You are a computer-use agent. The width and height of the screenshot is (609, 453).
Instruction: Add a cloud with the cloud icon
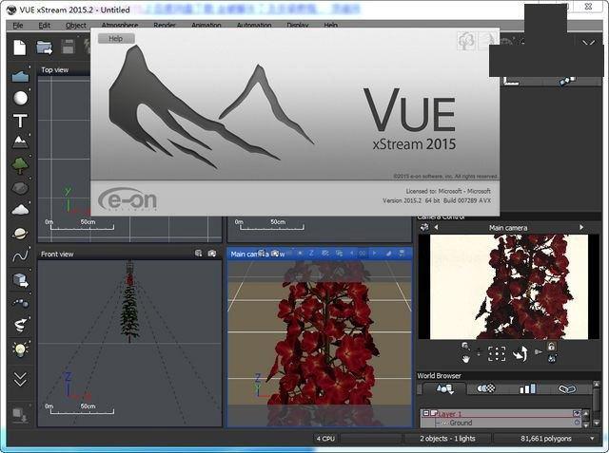[x=20, y=210]
